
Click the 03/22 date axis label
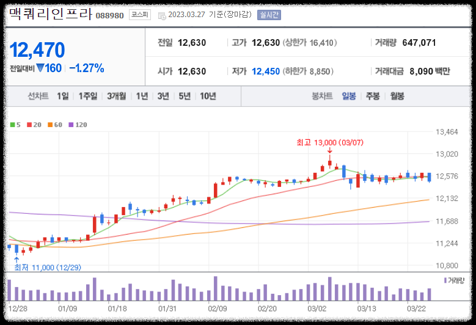click(417, 309)
